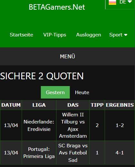
Task: Expand the MENÜ bar
Action: [x=67, y=56]
